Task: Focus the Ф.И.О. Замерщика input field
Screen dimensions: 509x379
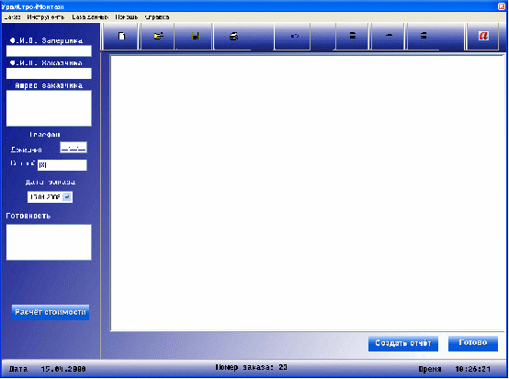Action: [49, 50]
